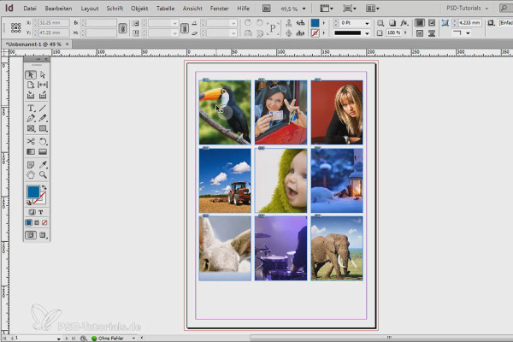The image size is (513, 342).
Task: Toggle constrain proportions for scaling
Action: (x=185, y=28)
